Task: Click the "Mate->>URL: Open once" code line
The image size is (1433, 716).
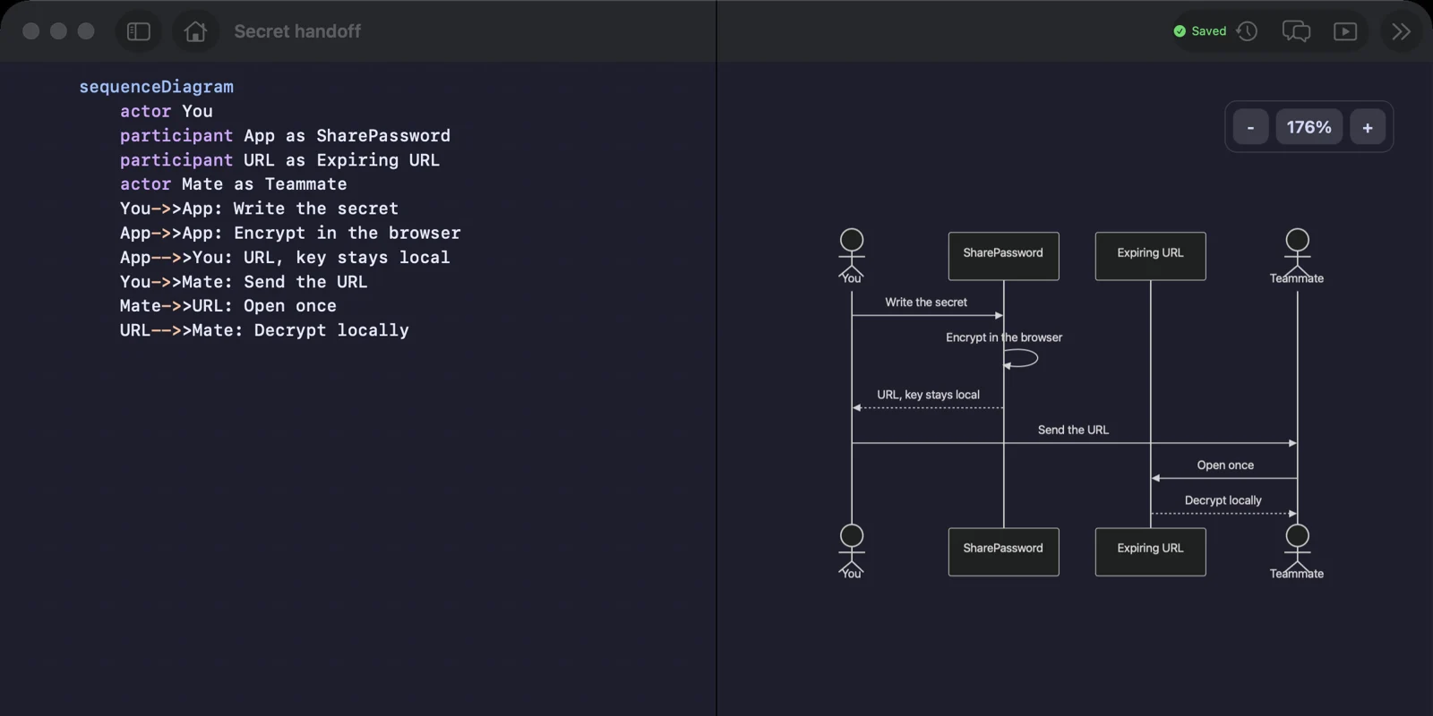Action: (x=228, y=305)
